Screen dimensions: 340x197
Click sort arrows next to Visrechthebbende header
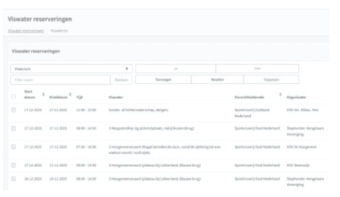[x=280, y=94]
